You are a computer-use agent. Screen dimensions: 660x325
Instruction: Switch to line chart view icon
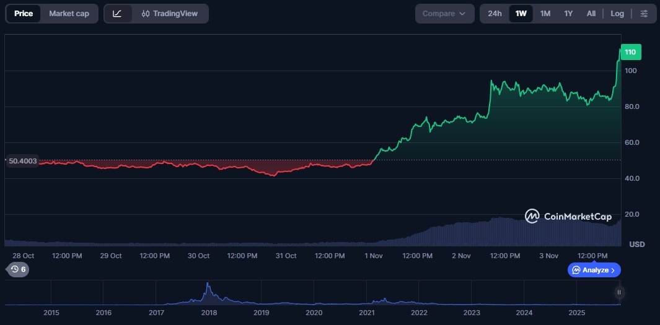(118, 14)
